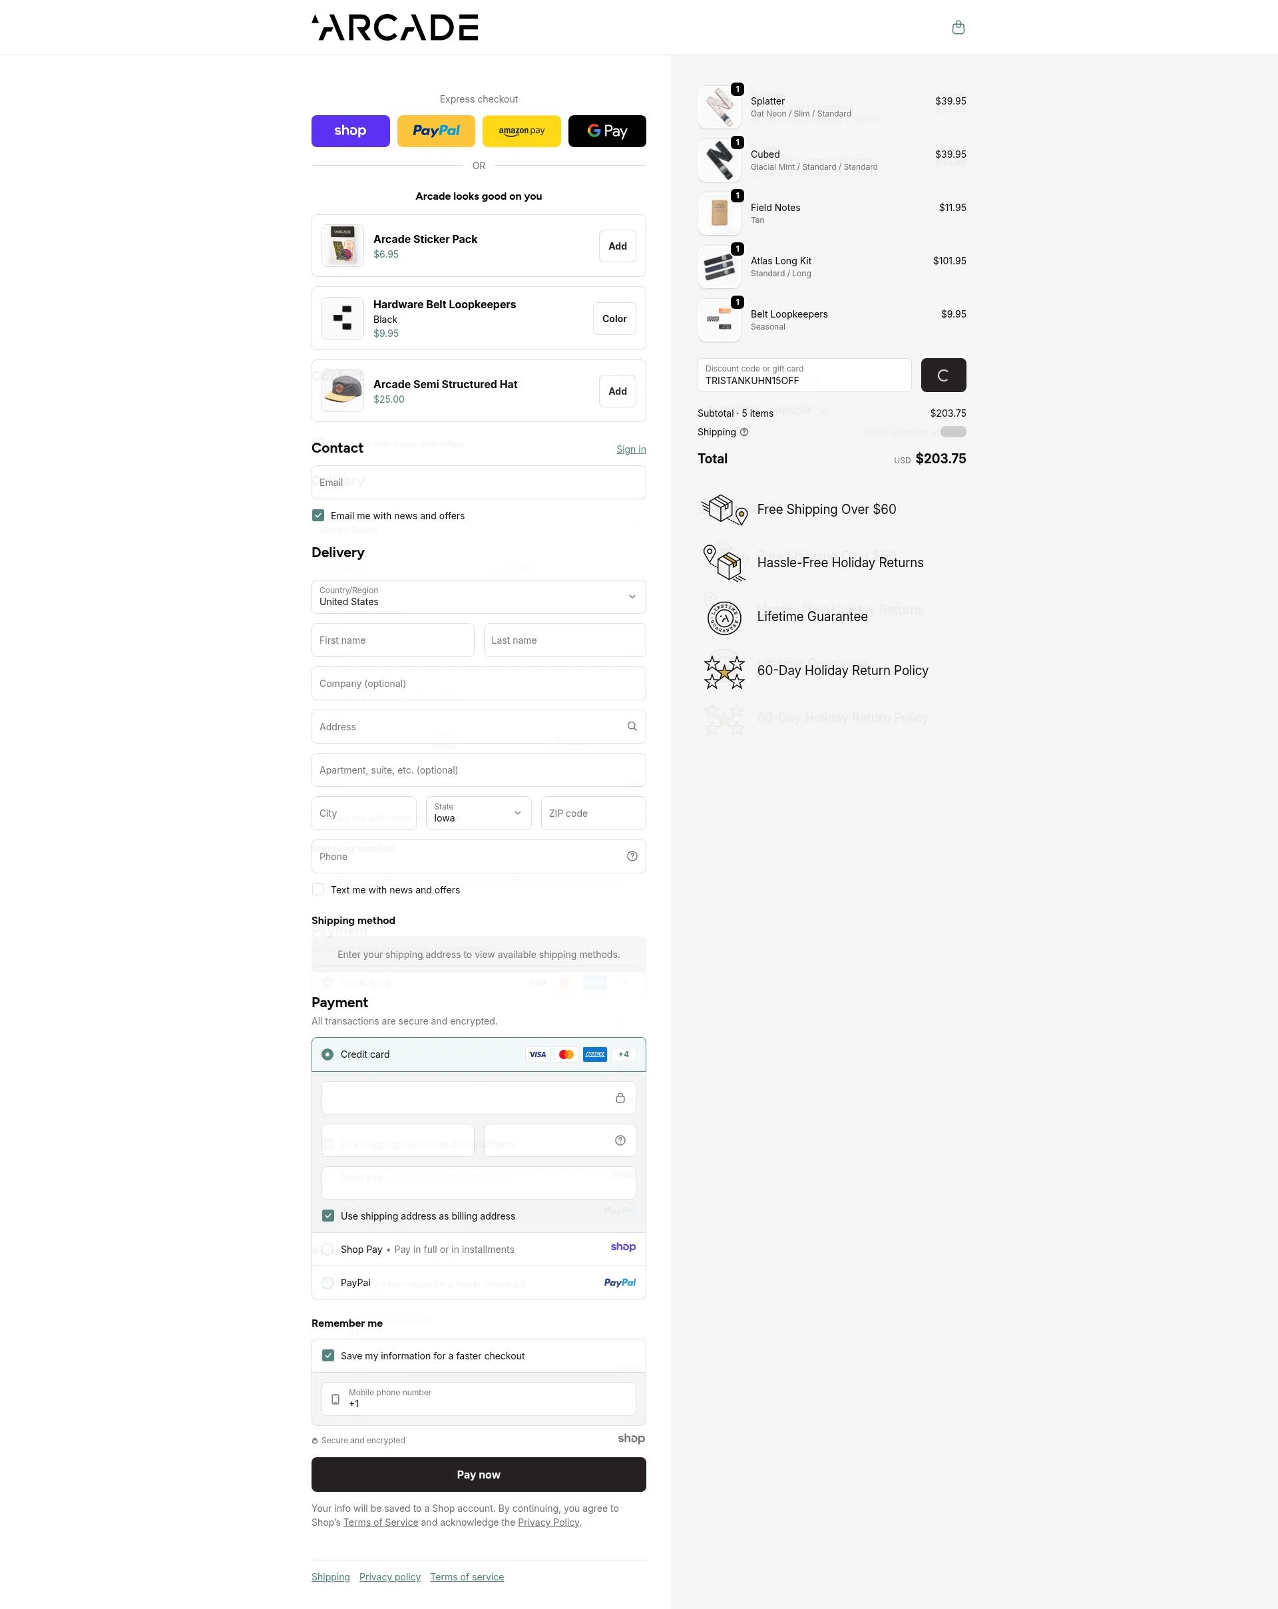Click the Email input field
The image size is (1278, 1609).
coord(478,482)
